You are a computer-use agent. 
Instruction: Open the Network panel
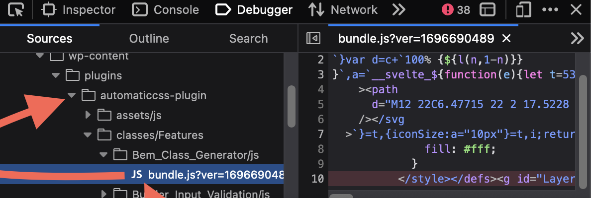coord(343,10)
